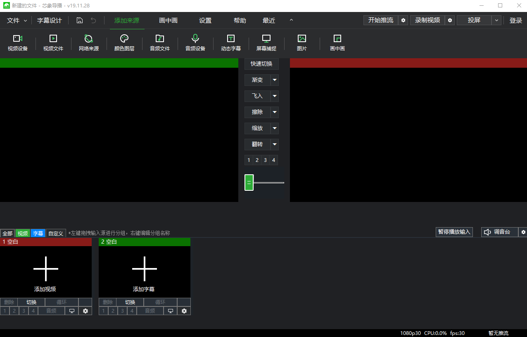527x337 pixels.
Task: Toggle 音频 on input 2
Action: pyautogui.click(x=150, y=311)
